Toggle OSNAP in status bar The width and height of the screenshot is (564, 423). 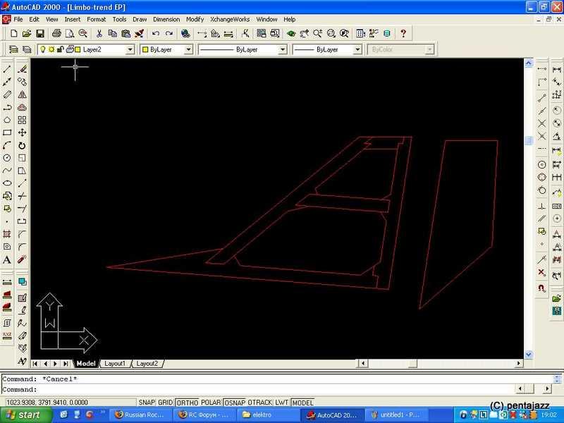click(235, 403)
